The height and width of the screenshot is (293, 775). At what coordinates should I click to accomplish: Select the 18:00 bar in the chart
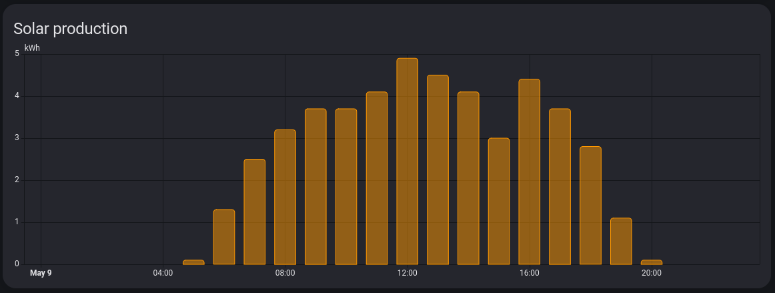(590, 206)
